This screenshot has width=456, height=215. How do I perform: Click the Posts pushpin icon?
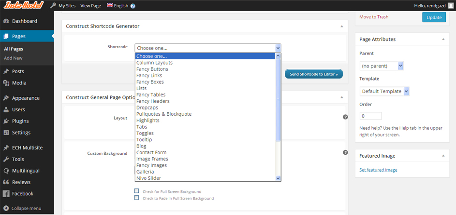(6, 71)
